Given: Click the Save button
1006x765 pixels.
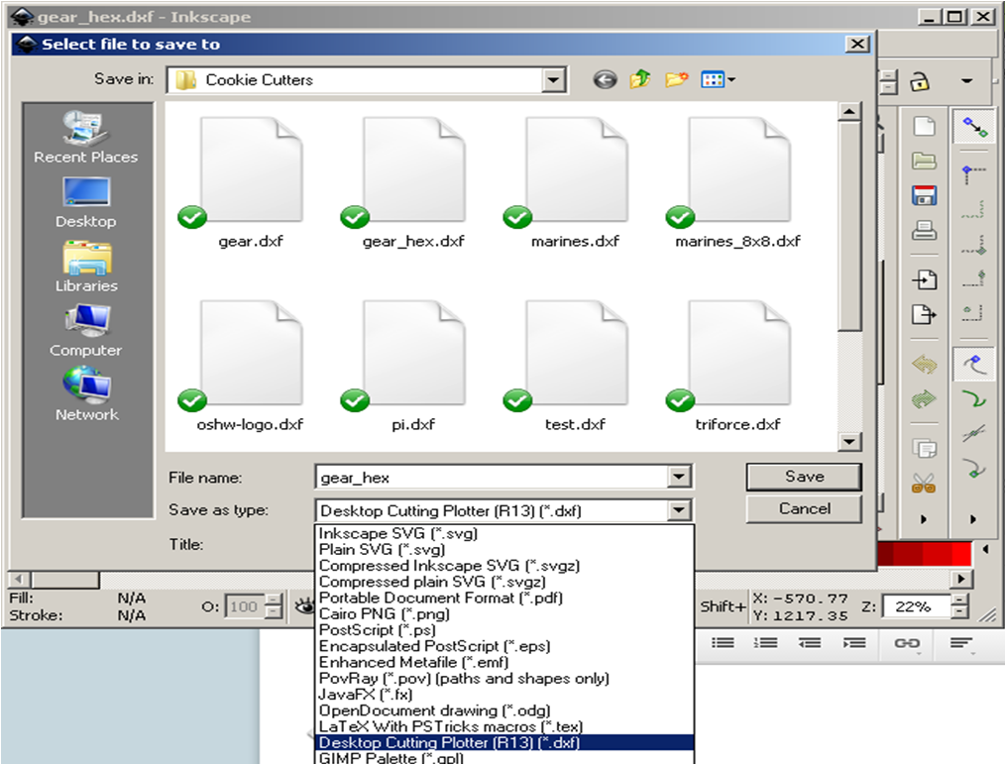Looking at the screenshot, I should (x=804, y=477).
